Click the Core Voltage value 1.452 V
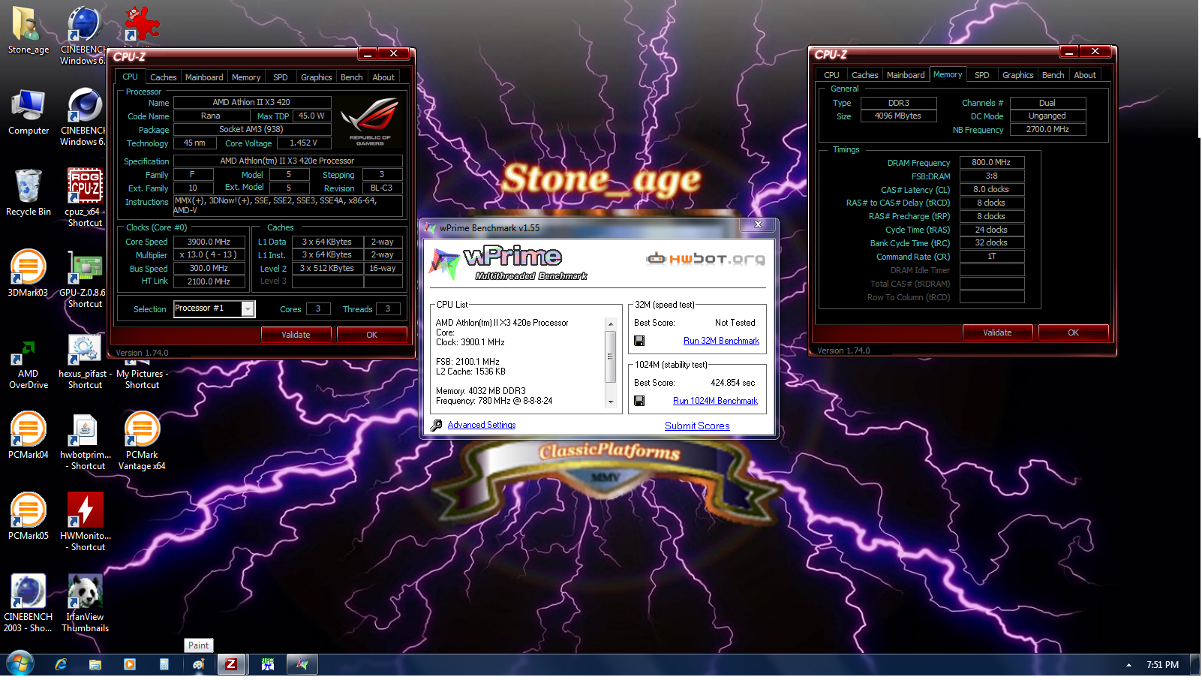The height and width of the screenshot is (680, 1202). point(304,143)
